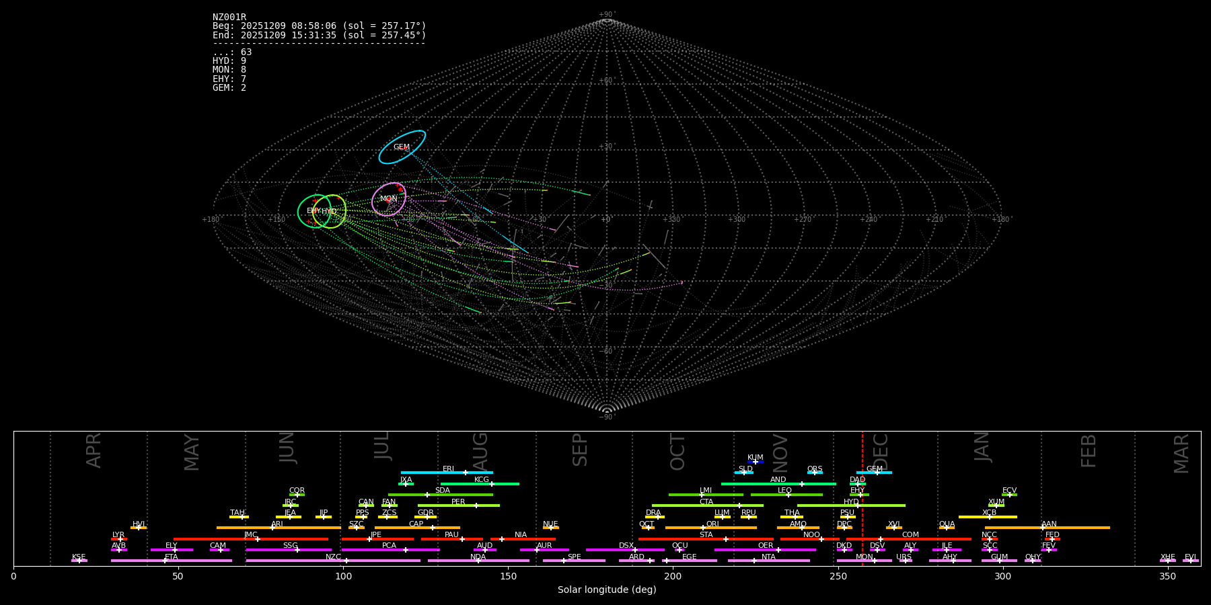Select the ERI shower bar in timeline
The width and height of the screenshot is (1211, 605).
click(x=447, y=473)
